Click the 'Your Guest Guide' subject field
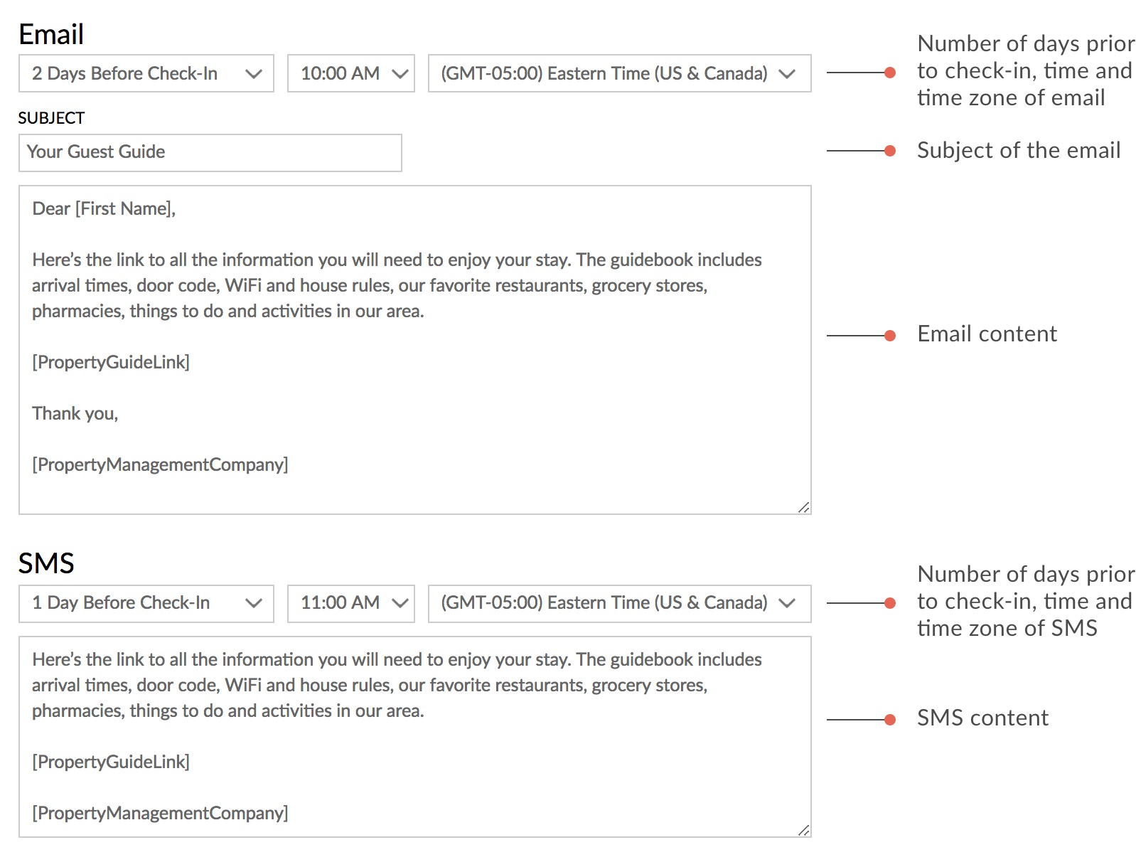Viewport: 1136px width, 862px height. pyautogui.click(x=210, y=152)
